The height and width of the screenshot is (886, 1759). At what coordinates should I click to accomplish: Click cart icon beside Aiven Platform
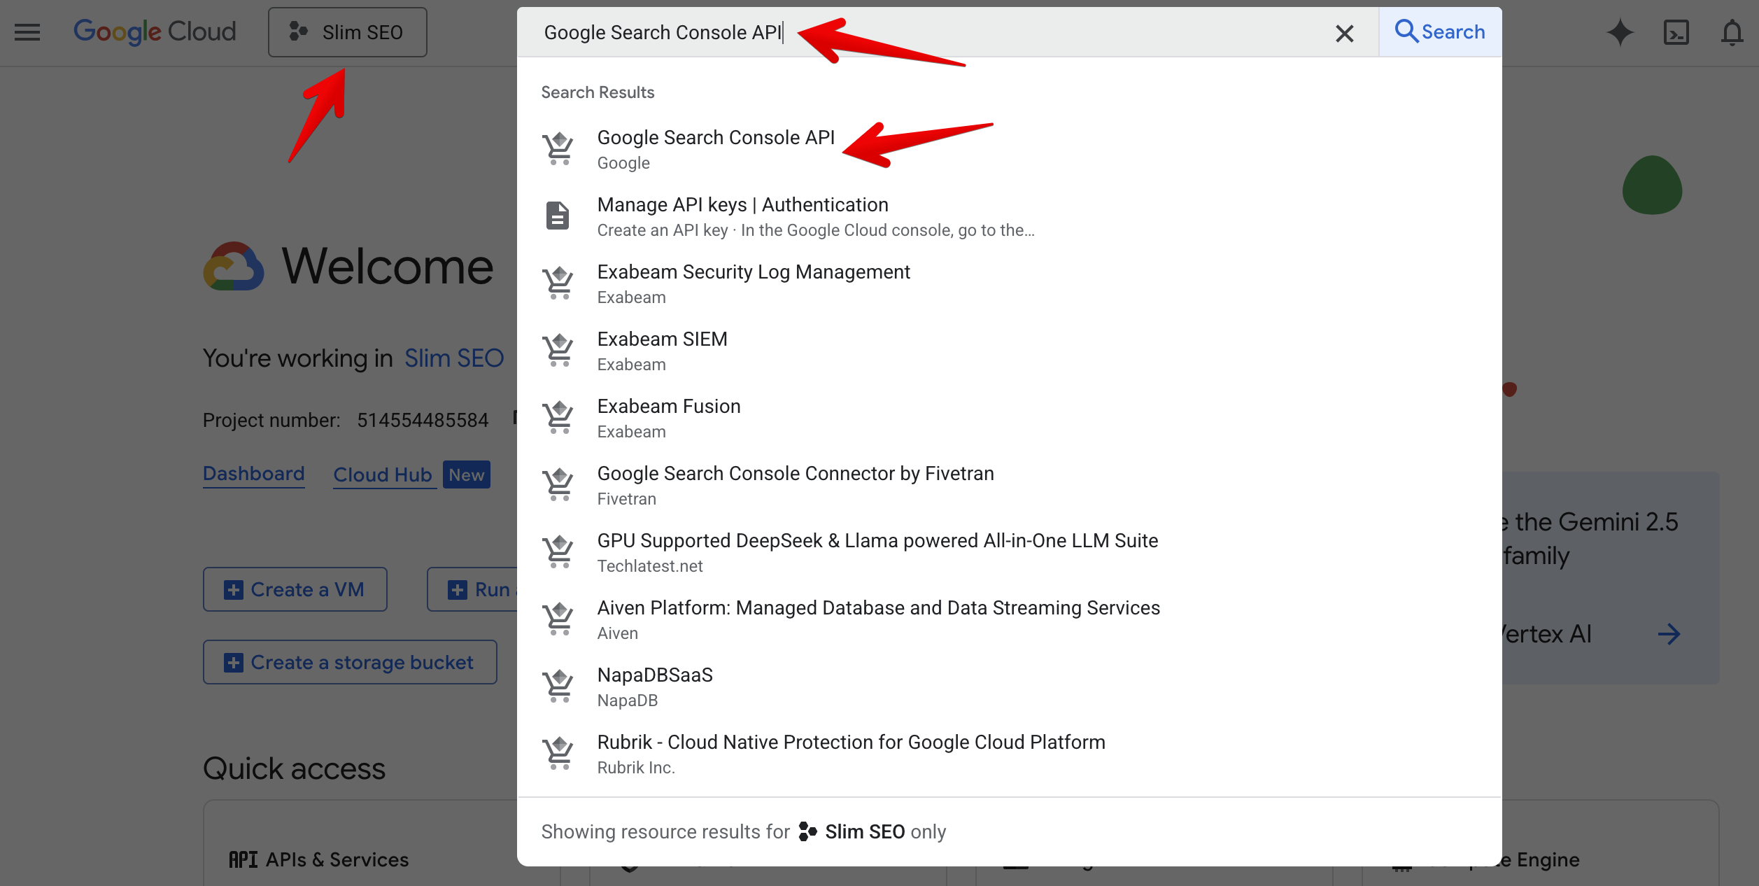[x=558, y=619]
